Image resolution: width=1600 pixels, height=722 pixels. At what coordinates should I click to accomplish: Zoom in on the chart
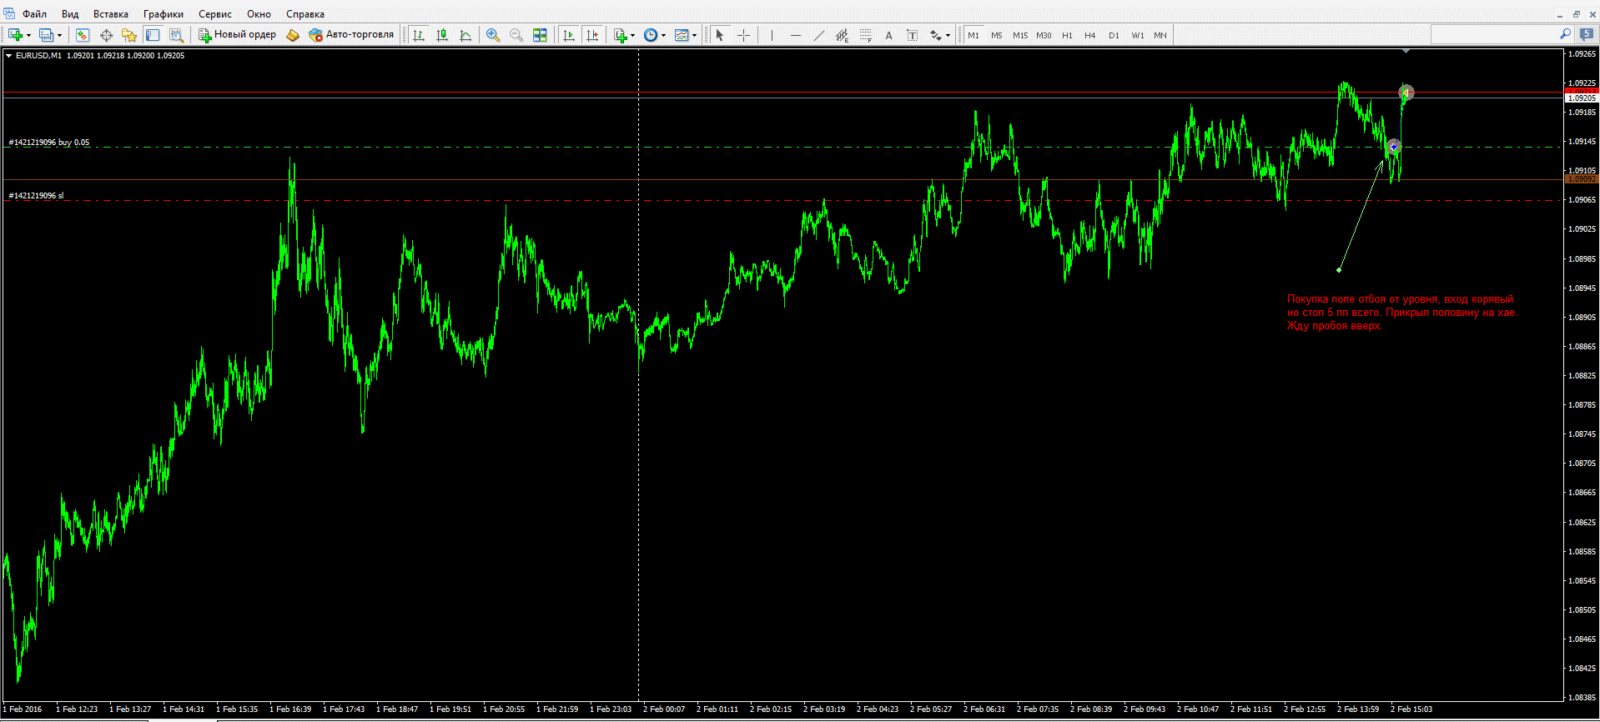click(x=493, y=35)
